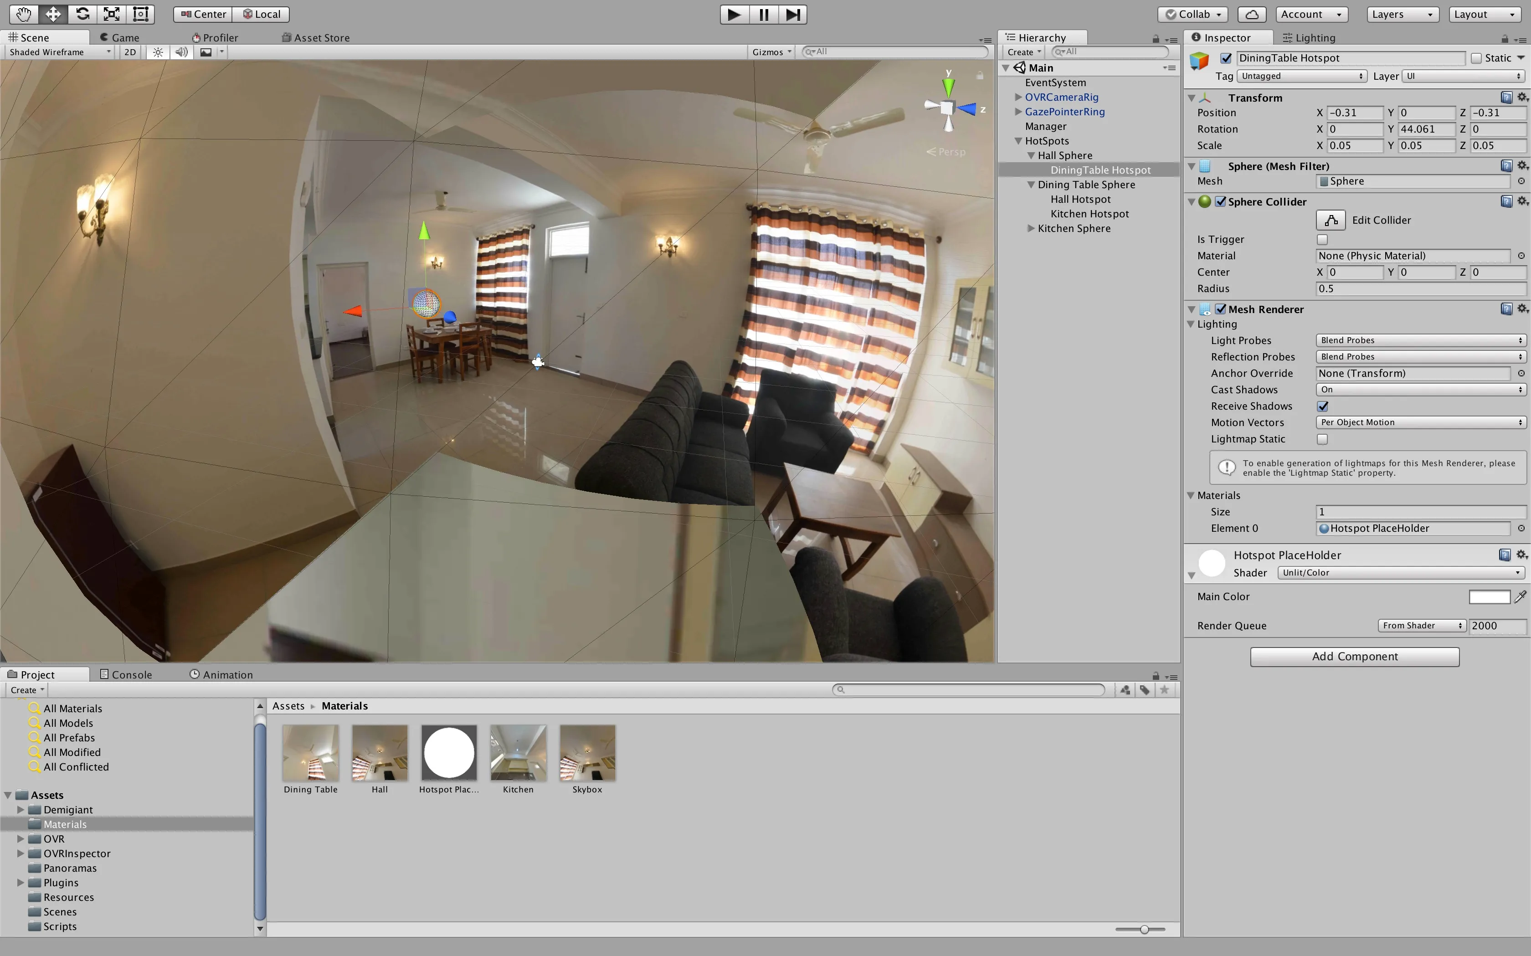
Task: Pick Main Color with eyedropper
Action: coord(1520,596)
